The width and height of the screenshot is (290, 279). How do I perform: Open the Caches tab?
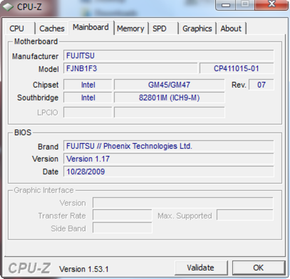click(x=52, y=29)
